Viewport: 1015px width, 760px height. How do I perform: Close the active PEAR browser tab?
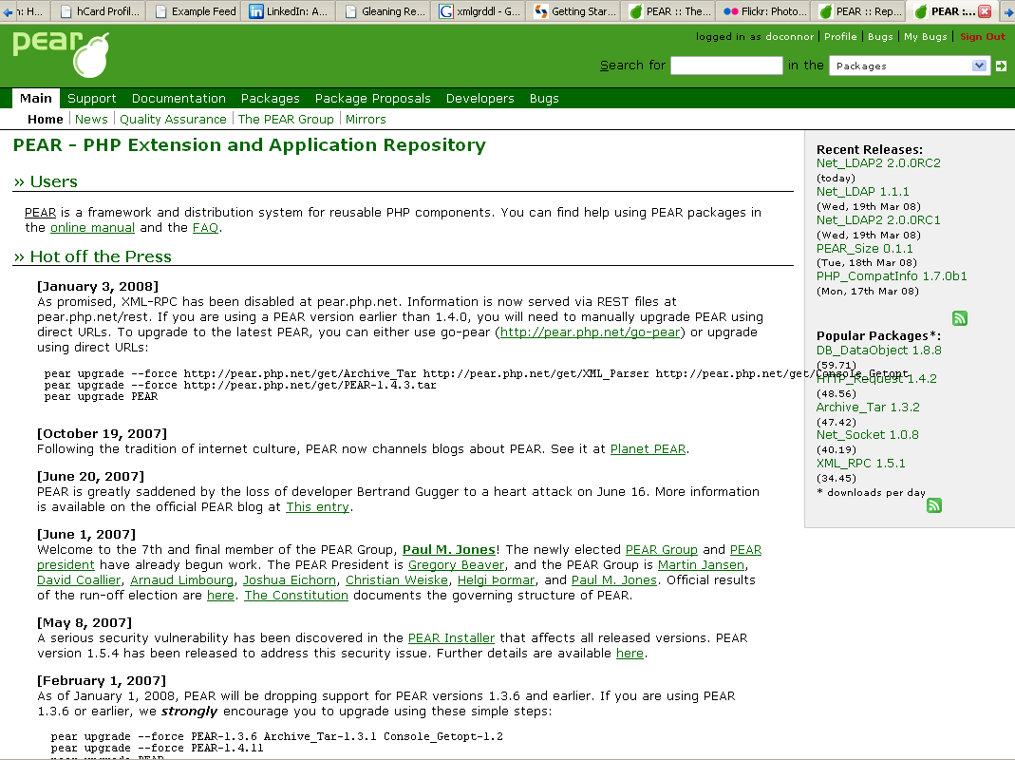tap(985, 11)
